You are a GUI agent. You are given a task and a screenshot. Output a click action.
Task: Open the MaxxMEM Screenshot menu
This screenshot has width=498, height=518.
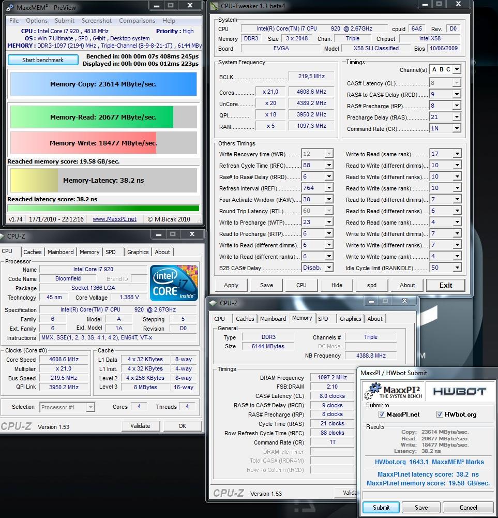[96, 21]
